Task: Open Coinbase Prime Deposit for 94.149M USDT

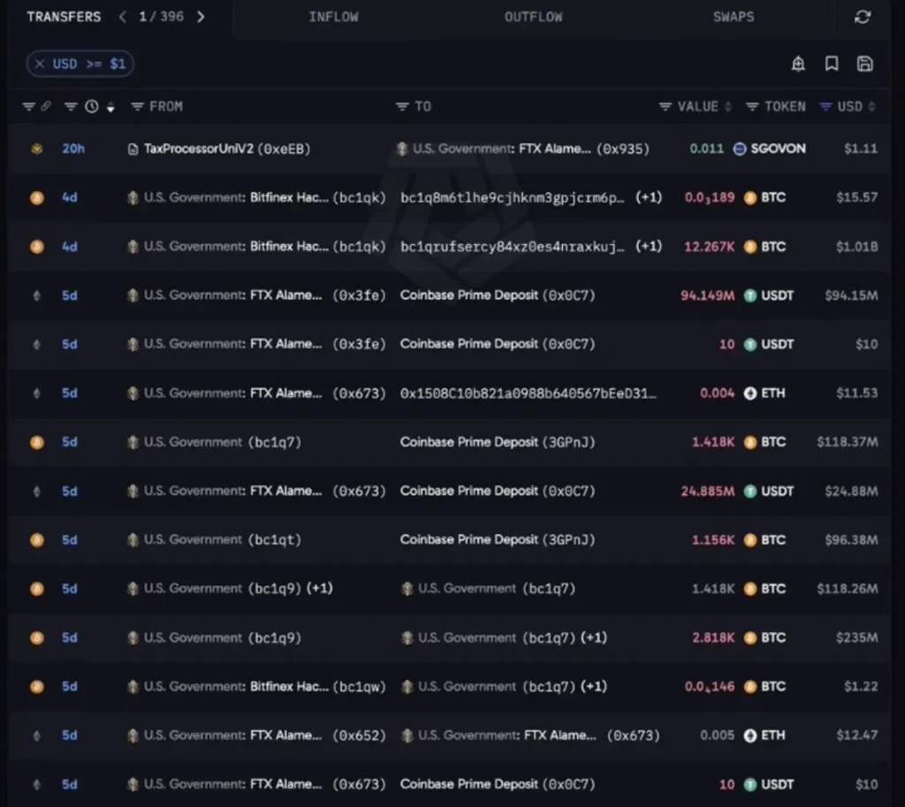Action: tap(498, 295)
